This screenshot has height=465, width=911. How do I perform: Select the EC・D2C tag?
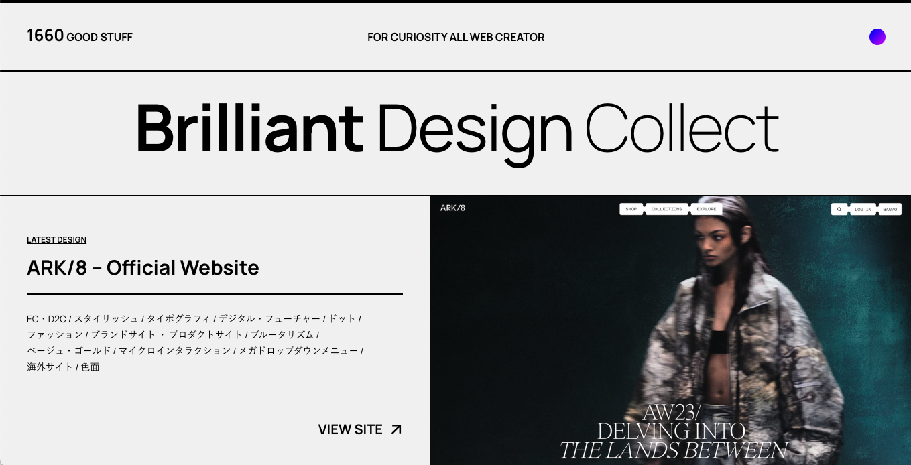[46, 319]
